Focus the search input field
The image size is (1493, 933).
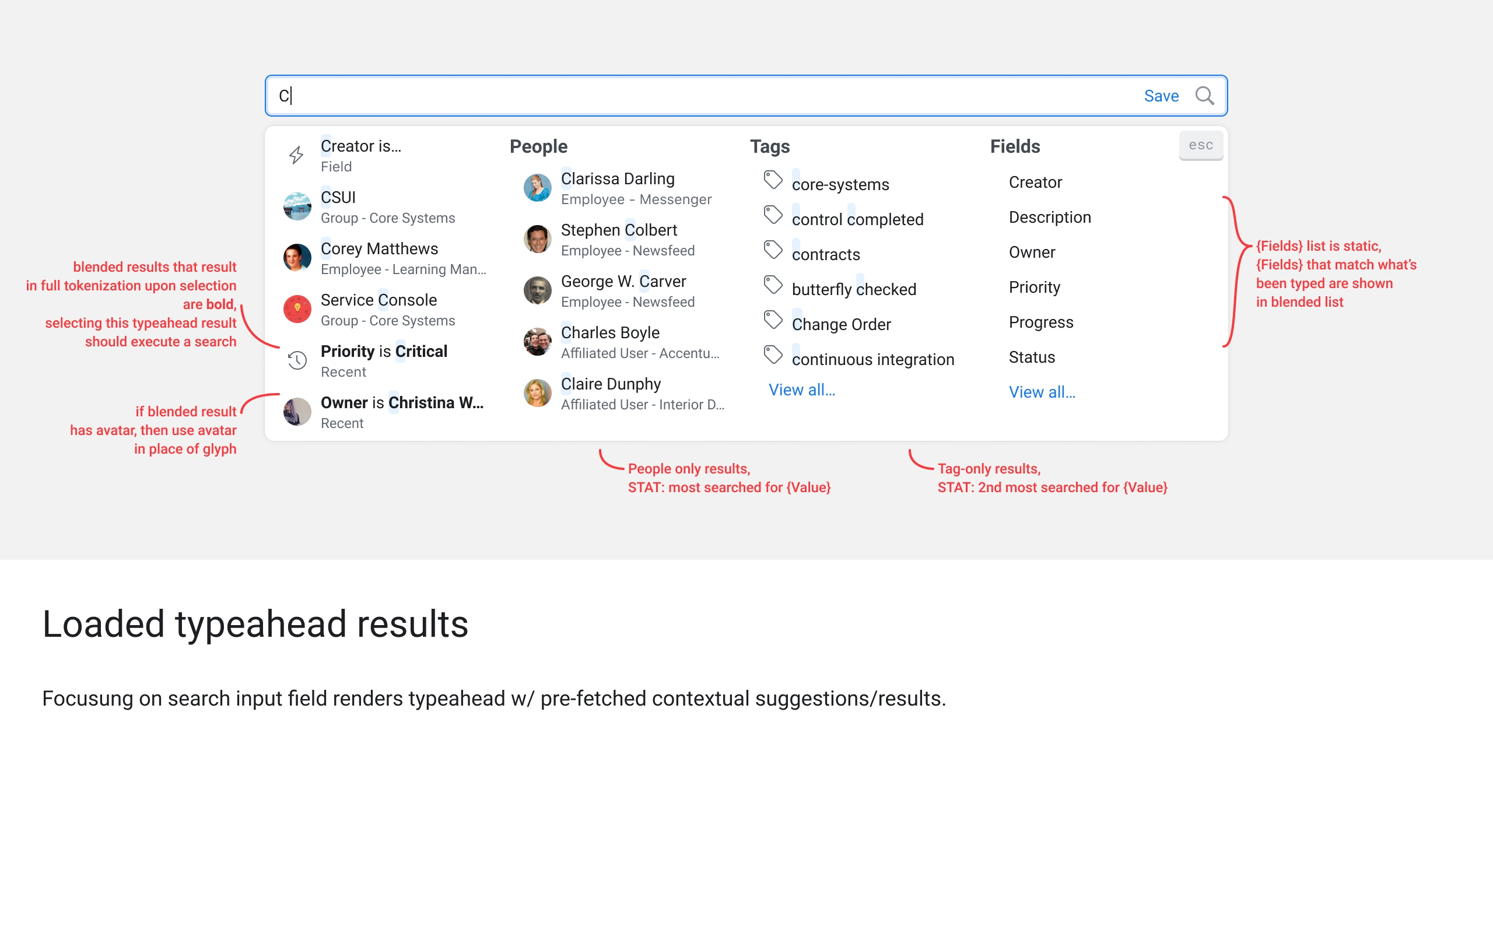click(x=679, y=96)
